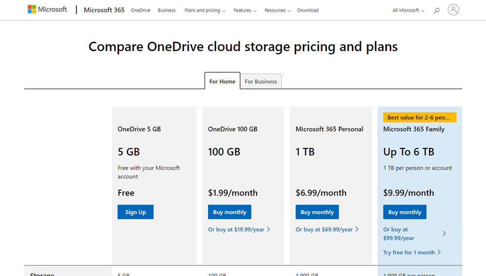The width and height of the screenshot is (486, 276).
Task: Click Buy monthly for Microsoft 365 Personal
Action: pos(317,212)
